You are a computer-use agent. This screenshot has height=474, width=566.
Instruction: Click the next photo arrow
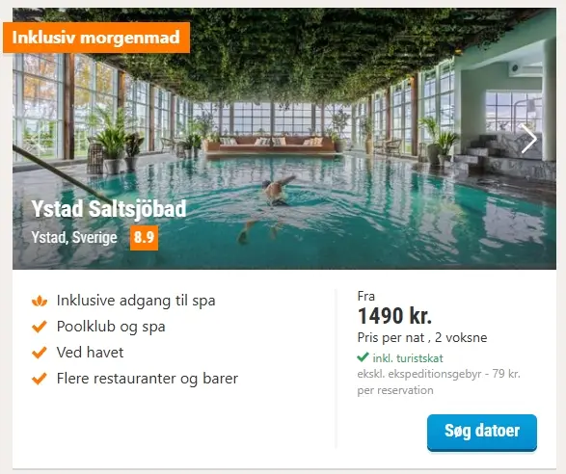pos(529,139)
